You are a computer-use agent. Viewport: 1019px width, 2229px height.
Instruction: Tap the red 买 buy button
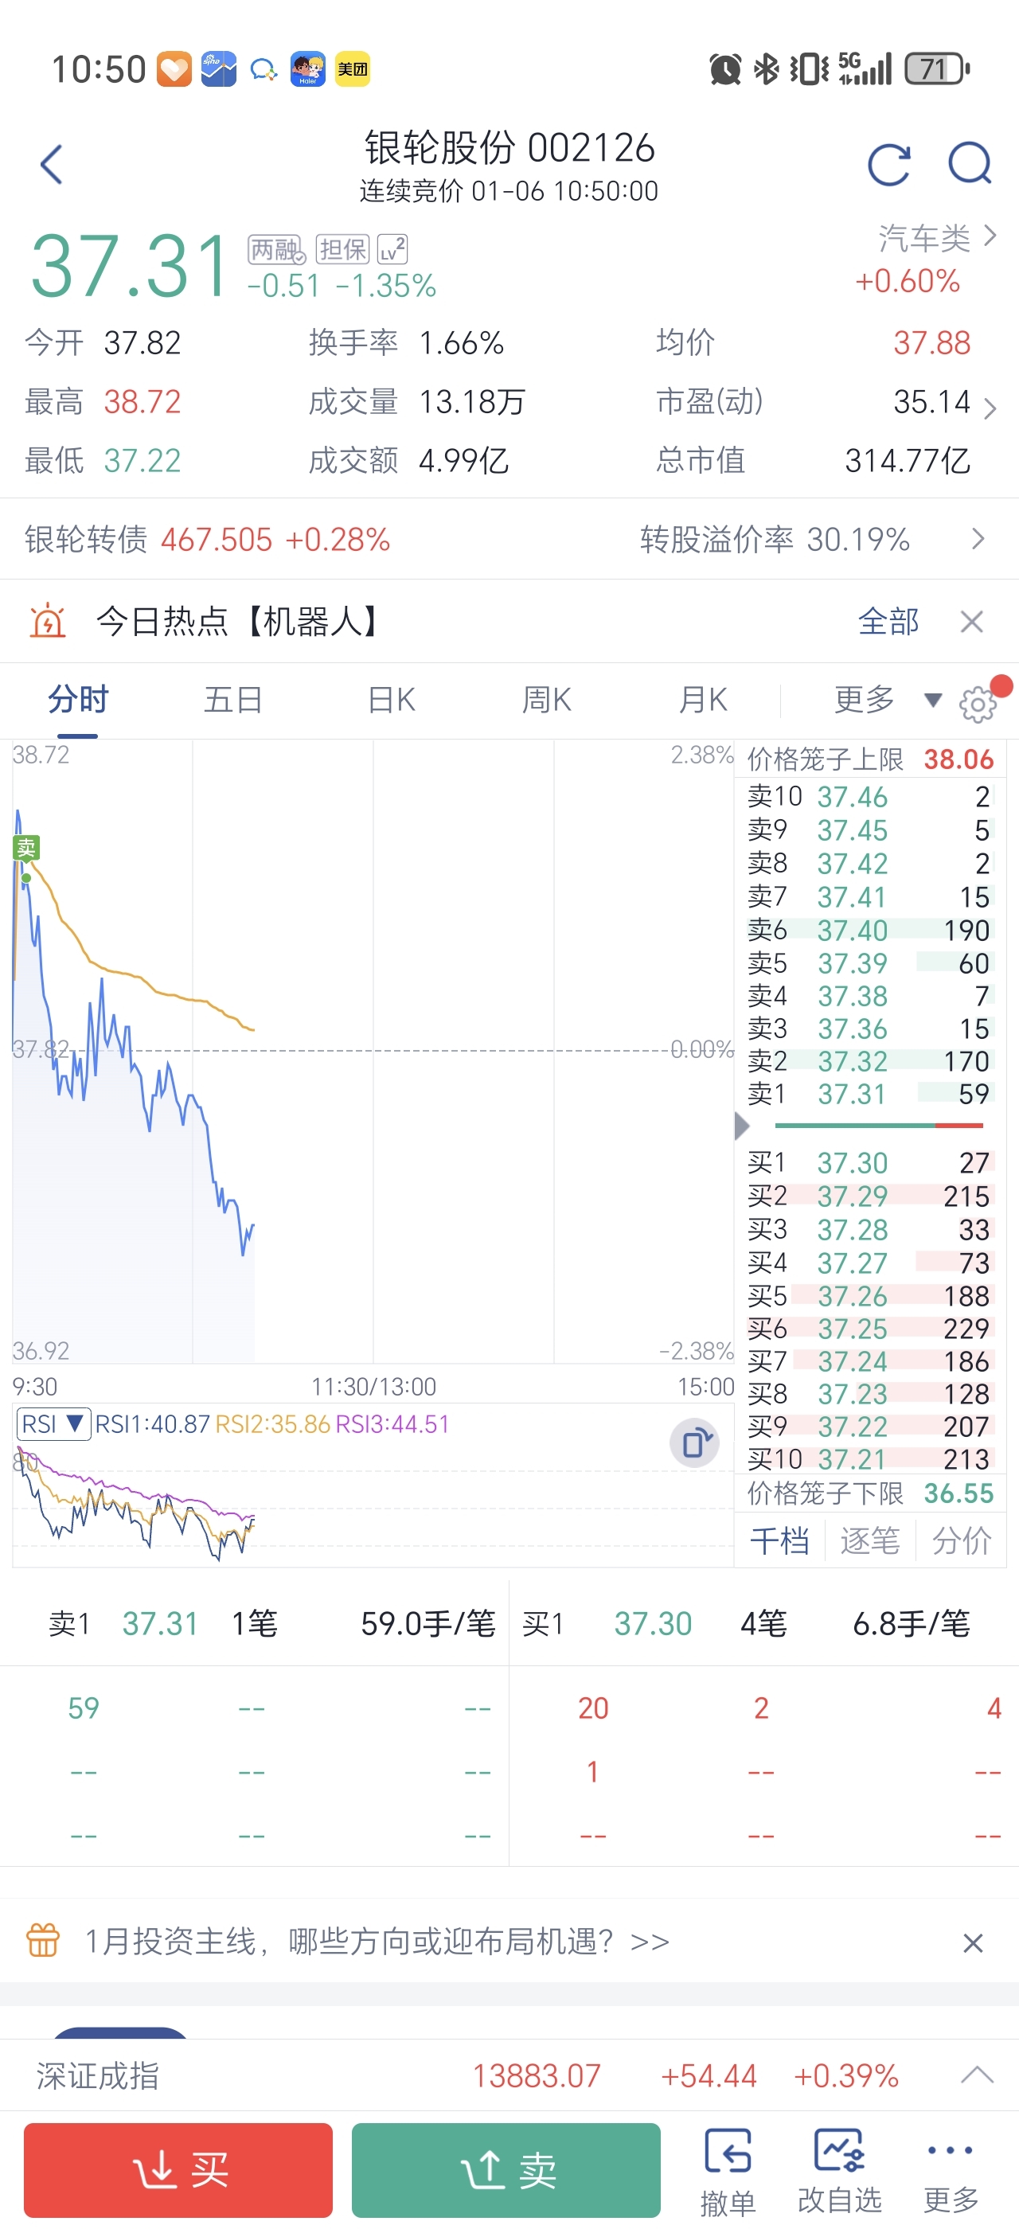(x=178, y=2170)
